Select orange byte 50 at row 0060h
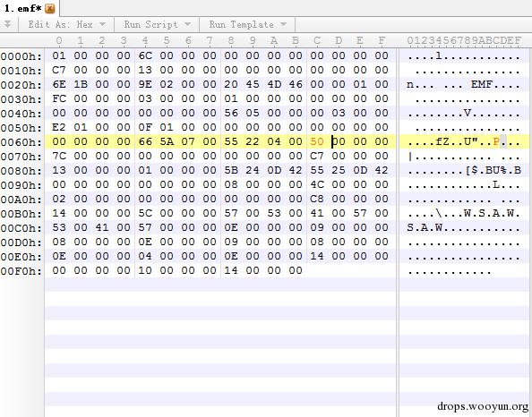The width and height of the screenshot is (532, 417). click(x=317, y=141)
